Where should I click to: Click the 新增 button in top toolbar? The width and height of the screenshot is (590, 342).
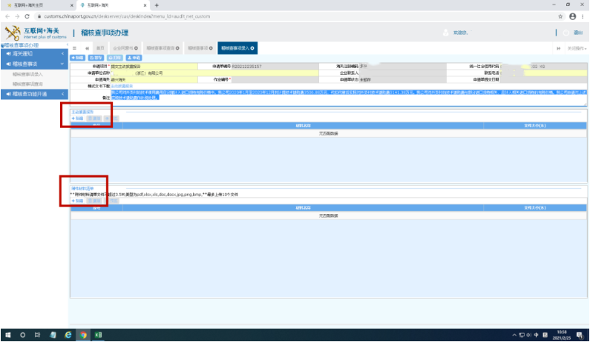[x=77, y=58]
